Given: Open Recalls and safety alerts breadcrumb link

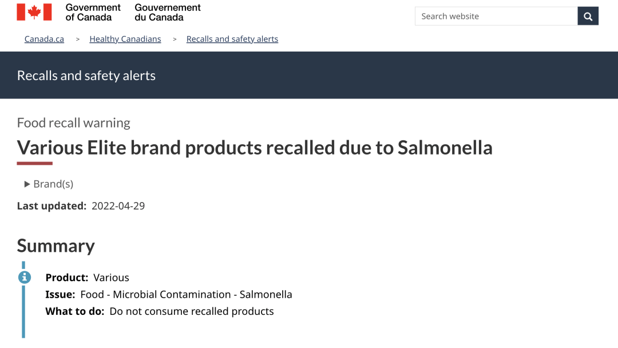Looking at the screenshot, I should [x=232, y=39].
